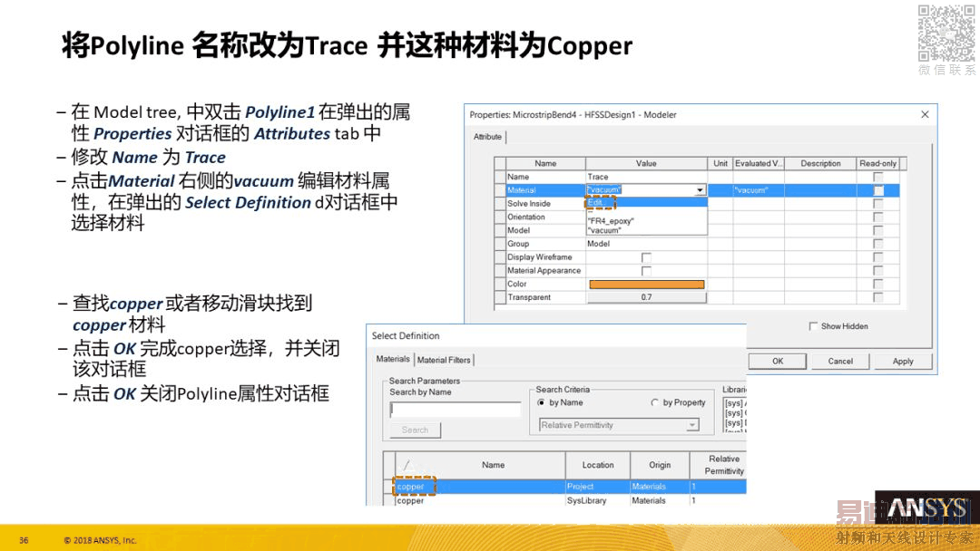Switch to the Materials tab
Image resolution: width=980 pixels, height=551 pixels.
click(x=393, y=359)
